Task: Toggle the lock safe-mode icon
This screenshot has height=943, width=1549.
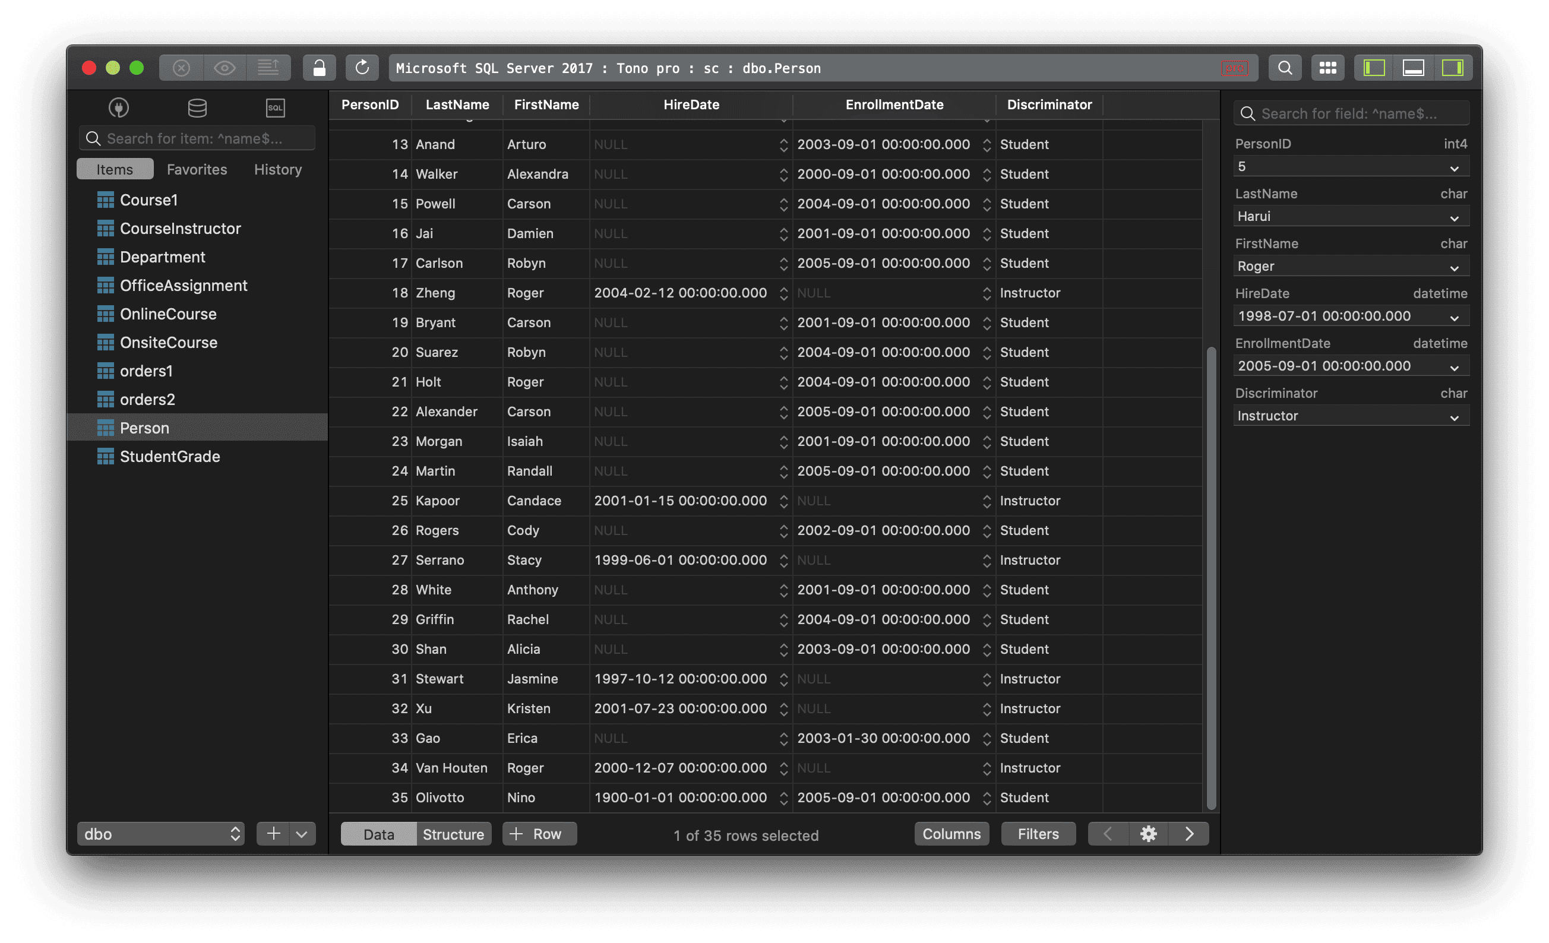Action: [320, 68]
